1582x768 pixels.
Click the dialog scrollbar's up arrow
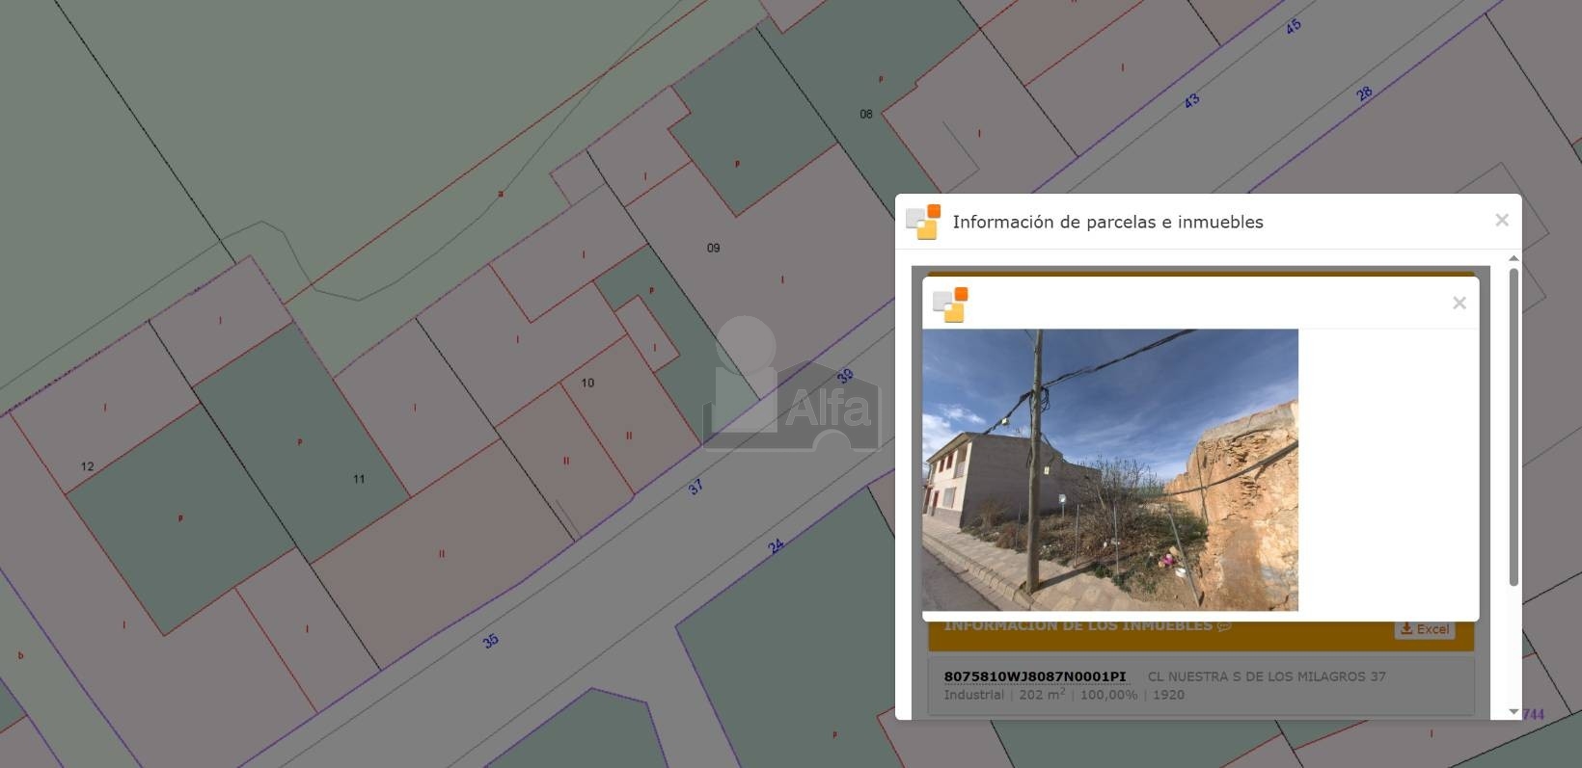(1514, 258)
